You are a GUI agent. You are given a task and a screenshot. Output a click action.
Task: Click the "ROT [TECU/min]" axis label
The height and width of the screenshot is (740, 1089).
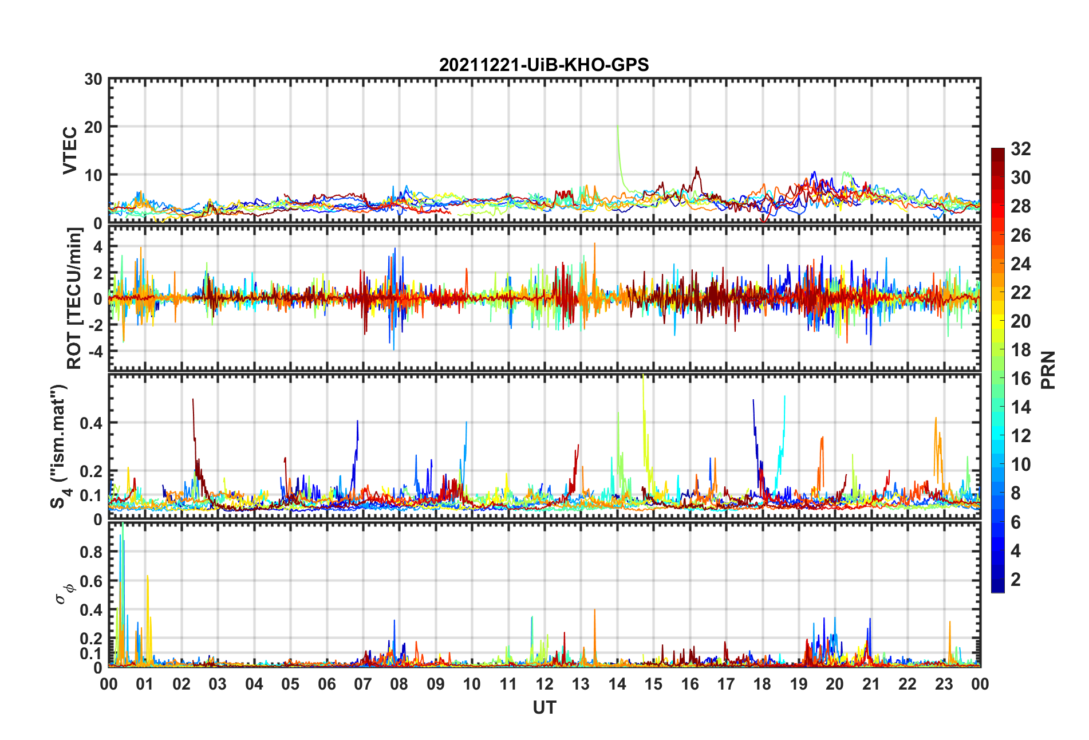[74, 298]
